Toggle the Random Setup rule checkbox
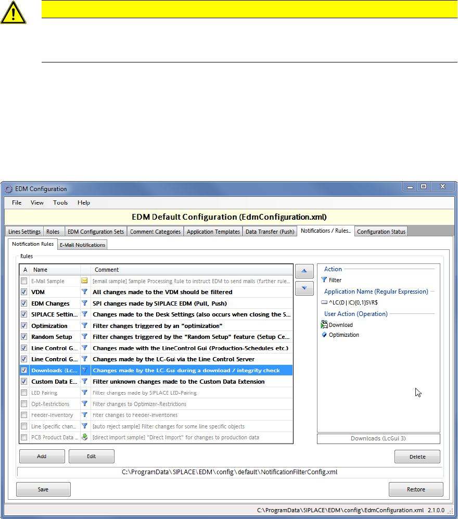The height and width of the screenshot is (519, 458). pyautogui.click(x=24, y=337)
